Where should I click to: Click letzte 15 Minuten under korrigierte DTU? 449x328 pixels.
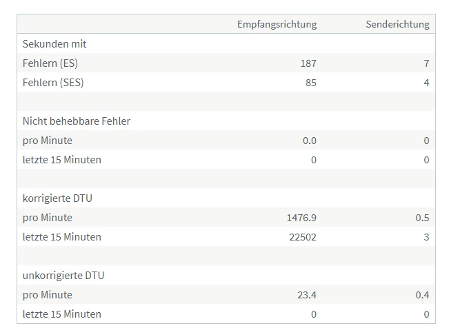coord(62,237)
